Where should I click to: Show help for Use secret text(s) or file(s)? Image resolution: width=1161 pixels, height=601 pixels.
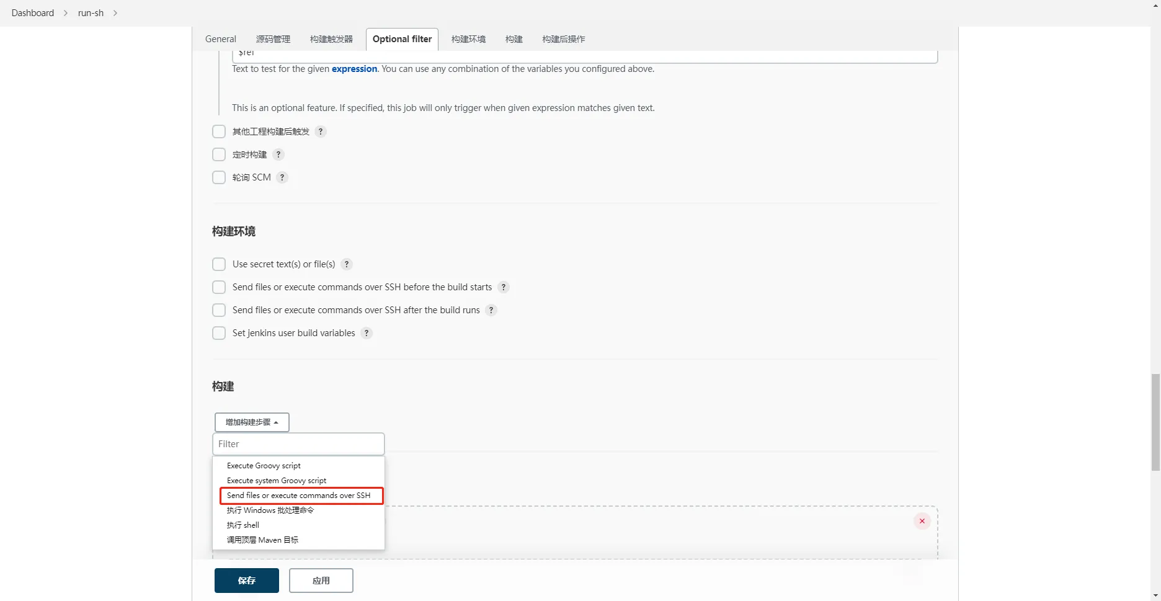tap(347, 264)
